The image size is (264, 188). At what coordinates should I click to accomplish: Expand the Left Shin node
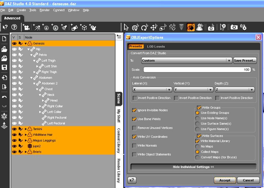tap(37, 66)
